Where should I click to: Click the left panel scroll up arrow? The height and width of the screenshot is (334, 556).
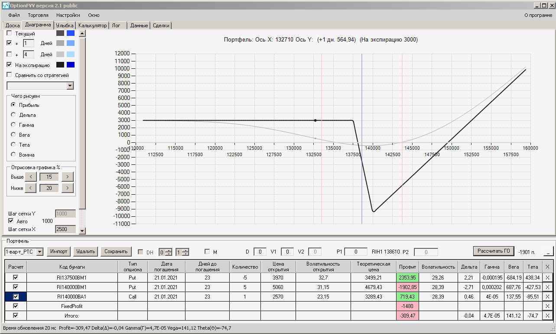click(x=82, y=33)
